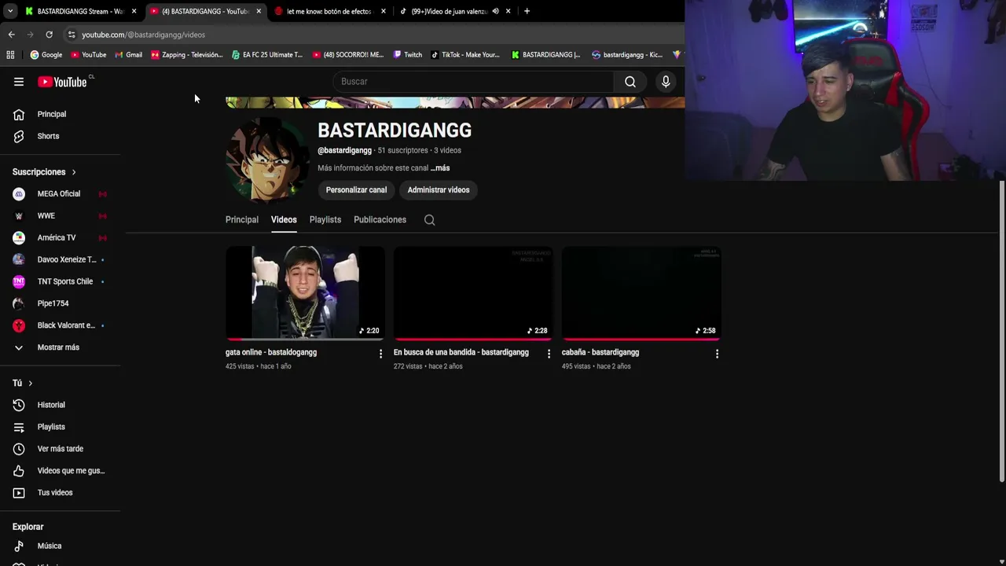Open options menu for gata online video
Screen dimensions: 1006x566
tap(380, 354)
